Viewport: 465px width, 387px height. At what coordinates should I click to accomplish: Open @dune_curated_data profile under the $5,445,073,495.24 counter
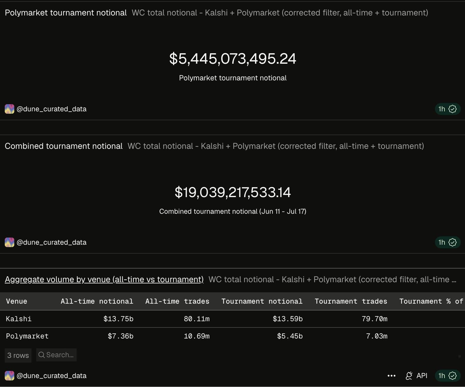(x=51, y=109)
